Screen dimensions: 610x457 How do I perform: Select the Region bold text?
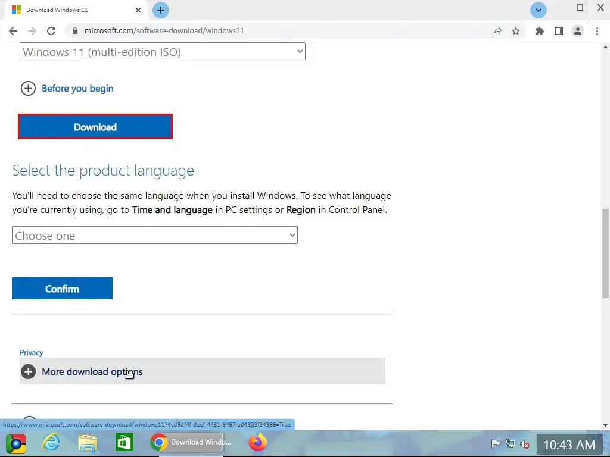point(301,210)
